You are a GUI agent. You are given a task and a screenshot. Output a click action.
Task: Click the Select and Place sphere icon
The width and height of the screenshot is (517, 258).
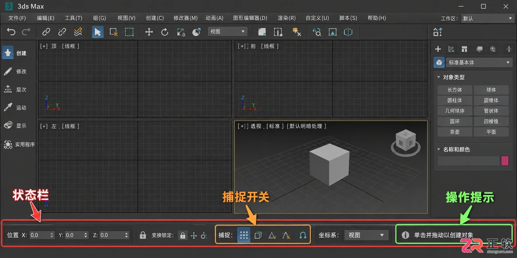196,32
